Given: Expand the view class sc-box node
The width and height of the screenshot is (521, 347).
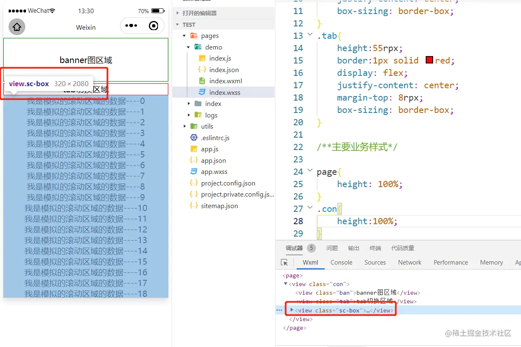Looking at the screenshot, I should point(292,310).
